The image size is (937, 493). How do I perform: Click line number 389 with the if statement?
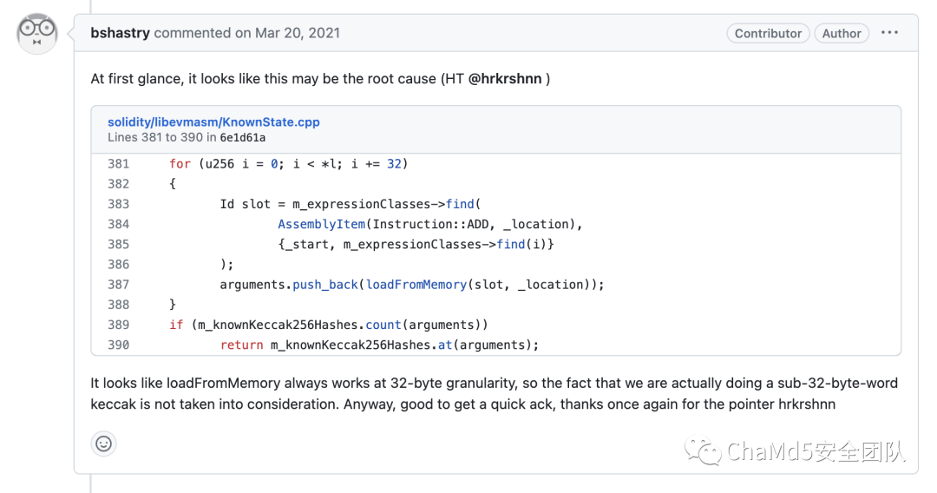[x=118, y=325]
